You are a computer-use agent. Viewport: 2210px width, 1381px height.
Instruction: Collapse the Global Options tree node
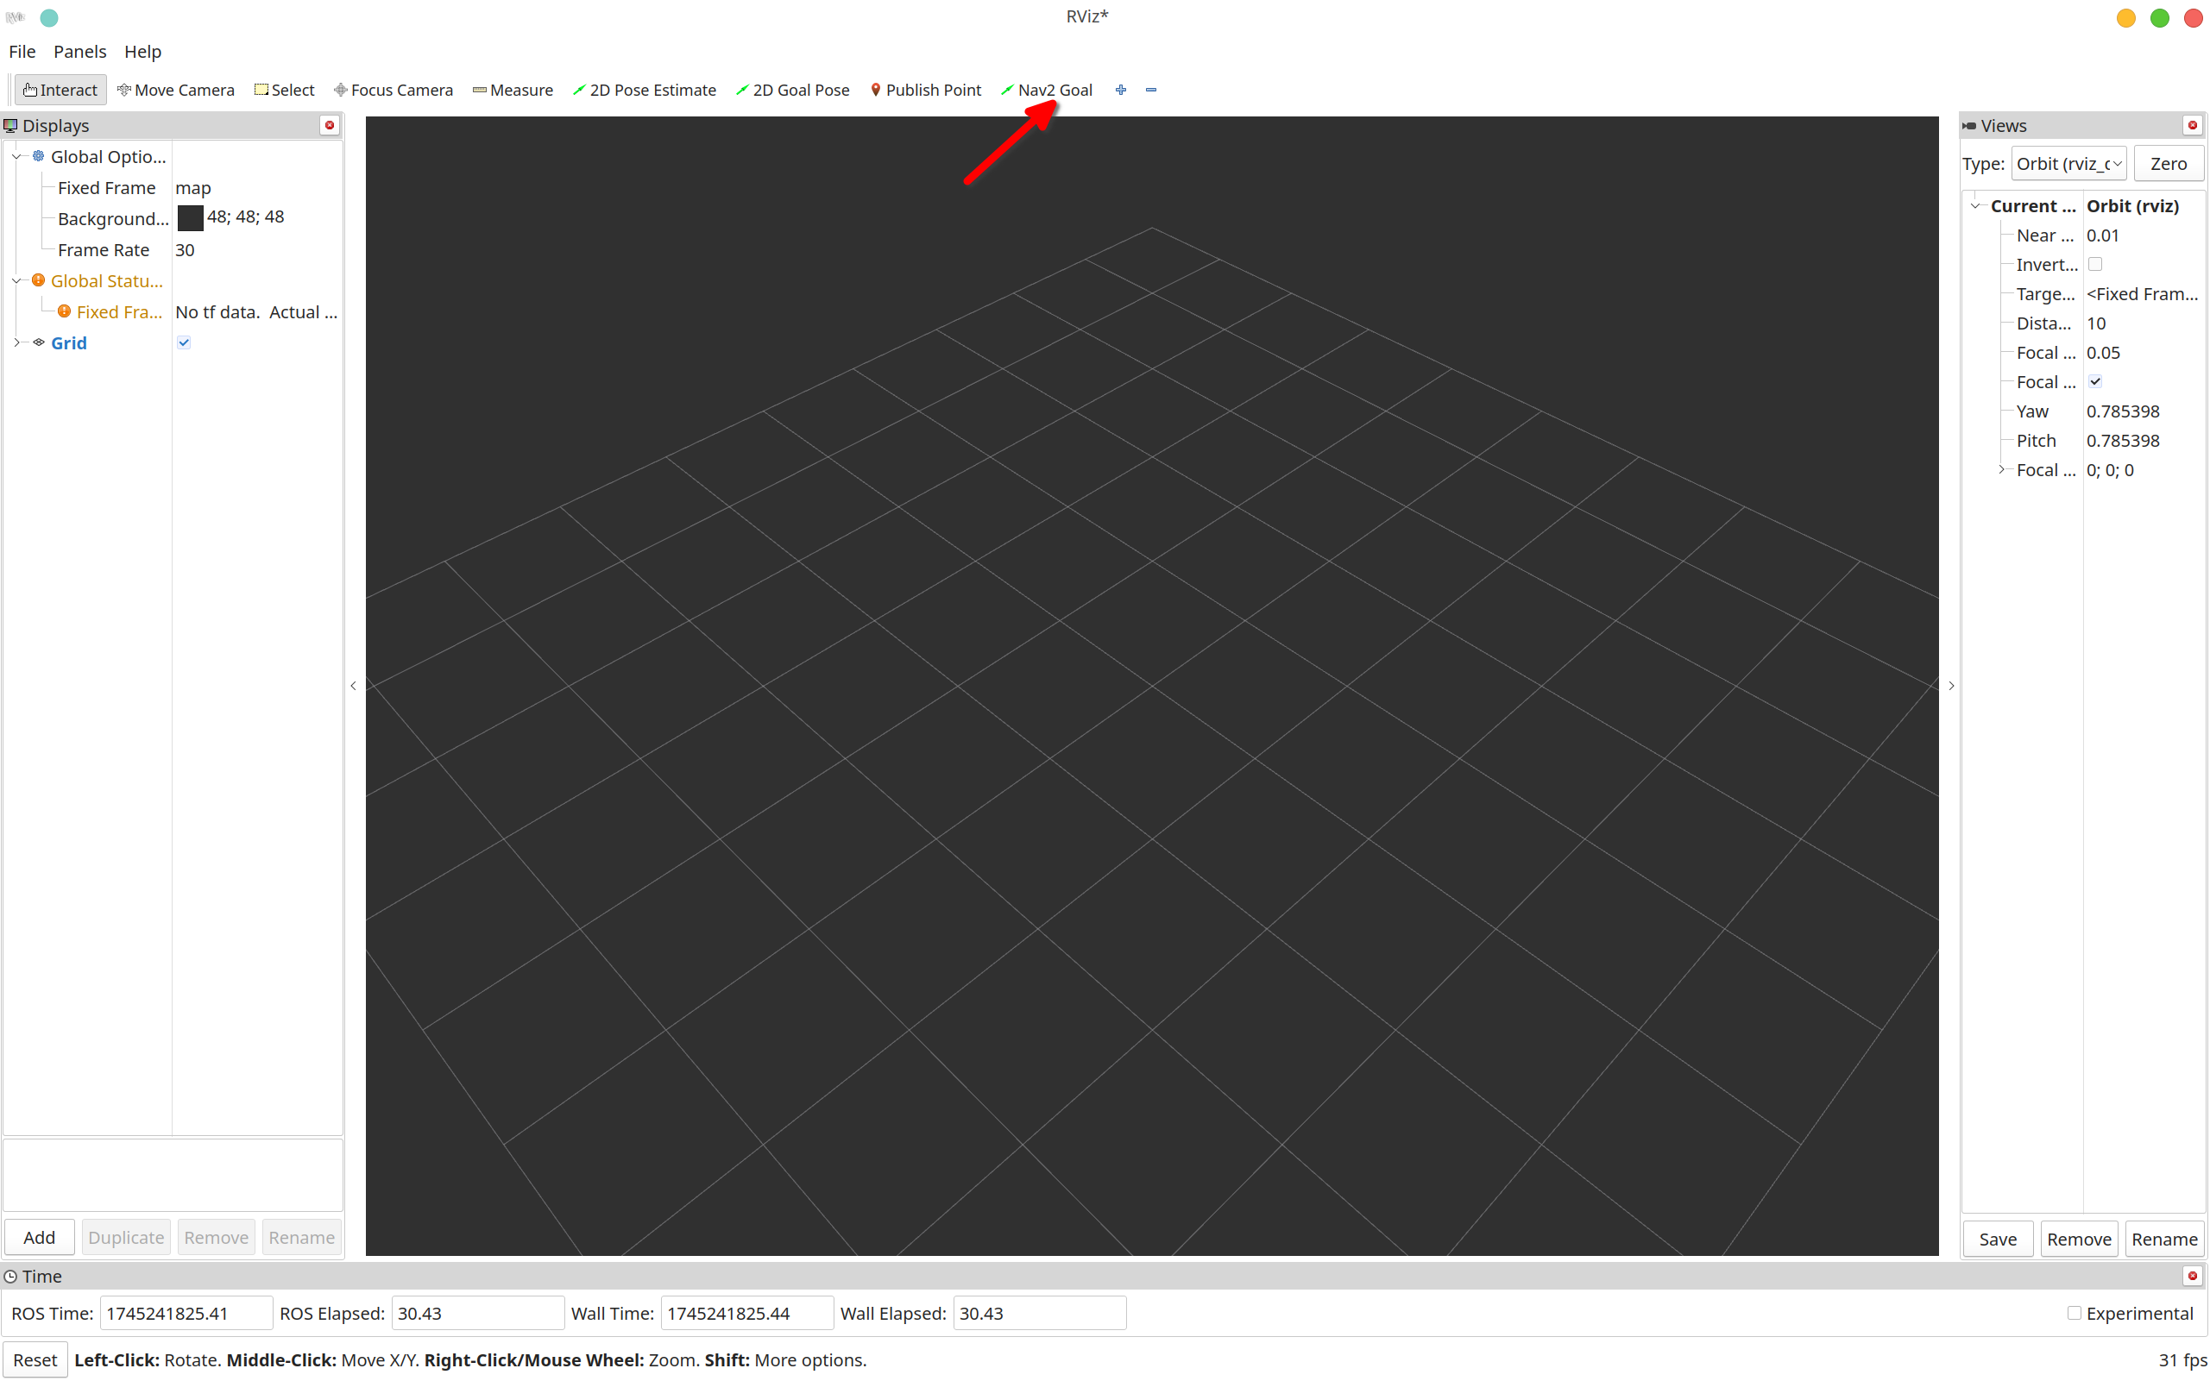(x=16, y=156)
